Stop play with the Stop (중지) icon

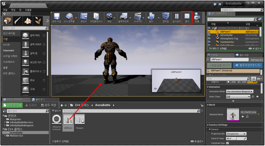(187, 16)
